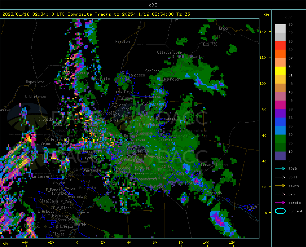Click the cyan 50YD arrow in legend
The width and height of the screenshot is (306, 247).
[280, 169]
